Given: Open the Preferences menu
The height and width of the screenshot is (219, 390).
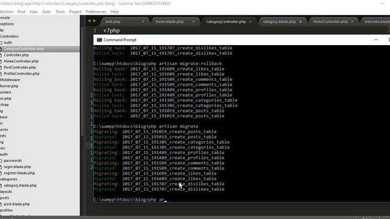Looking at the screenshot, I should [96, 12].
